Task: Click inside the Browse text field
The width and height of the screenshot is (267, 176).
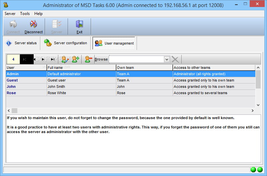Action: 137,59
